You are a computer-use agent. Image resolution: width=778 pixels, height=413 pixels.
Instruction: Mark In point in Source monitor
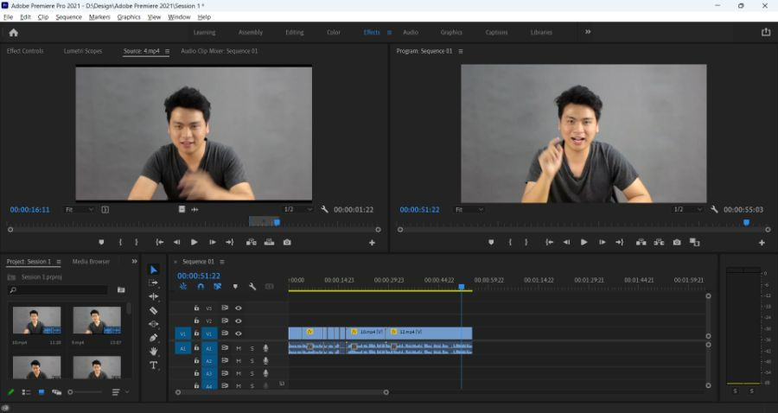(120, 243)
